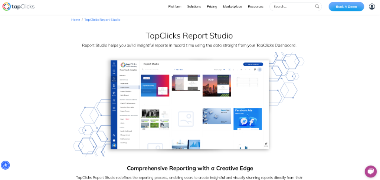Follow the Home breadcrumb link

pos(75,20)
